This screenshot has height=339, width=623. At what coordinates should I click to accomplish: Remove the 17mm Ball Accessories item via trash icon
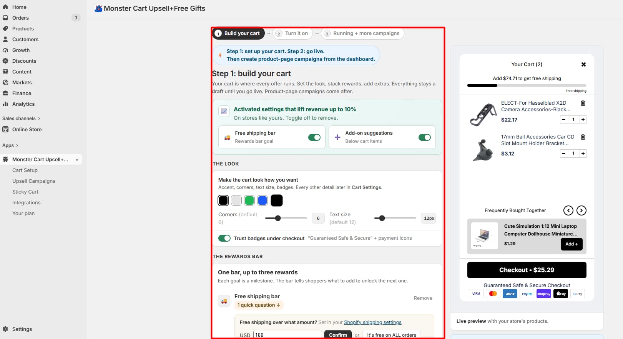(x=583, y=137)
